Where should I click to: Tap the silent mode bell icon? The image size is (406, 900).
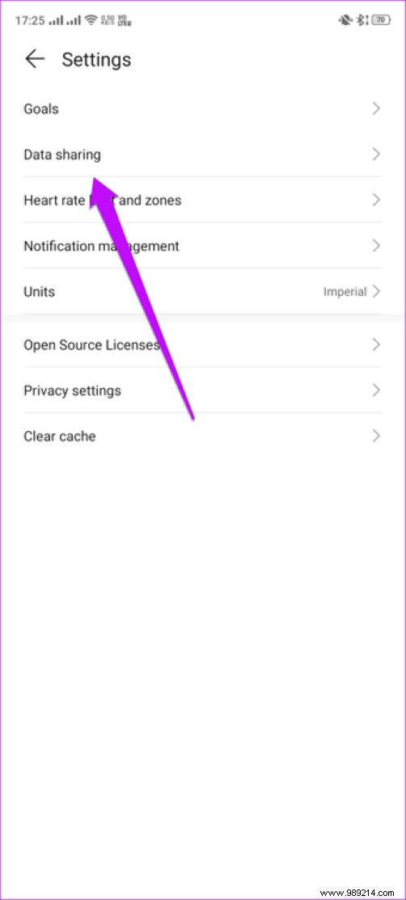tap(345, 20)
